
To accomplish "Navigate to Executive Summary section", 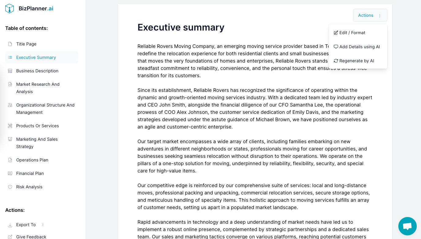I will point(36,57).
